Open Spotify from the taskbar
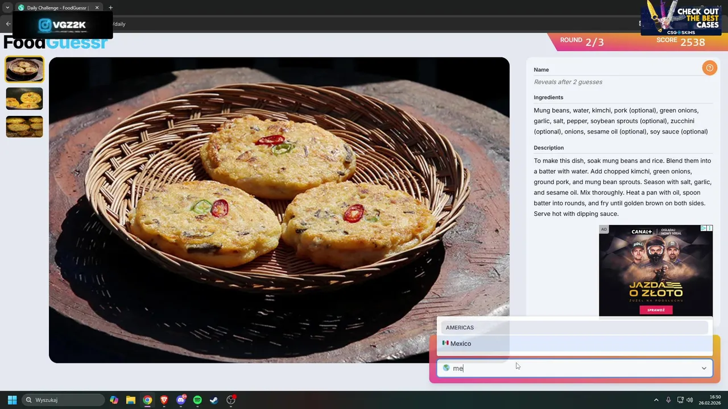Image resolution: width=728 pixels, height=409 pixels. (x=197, y=400)
